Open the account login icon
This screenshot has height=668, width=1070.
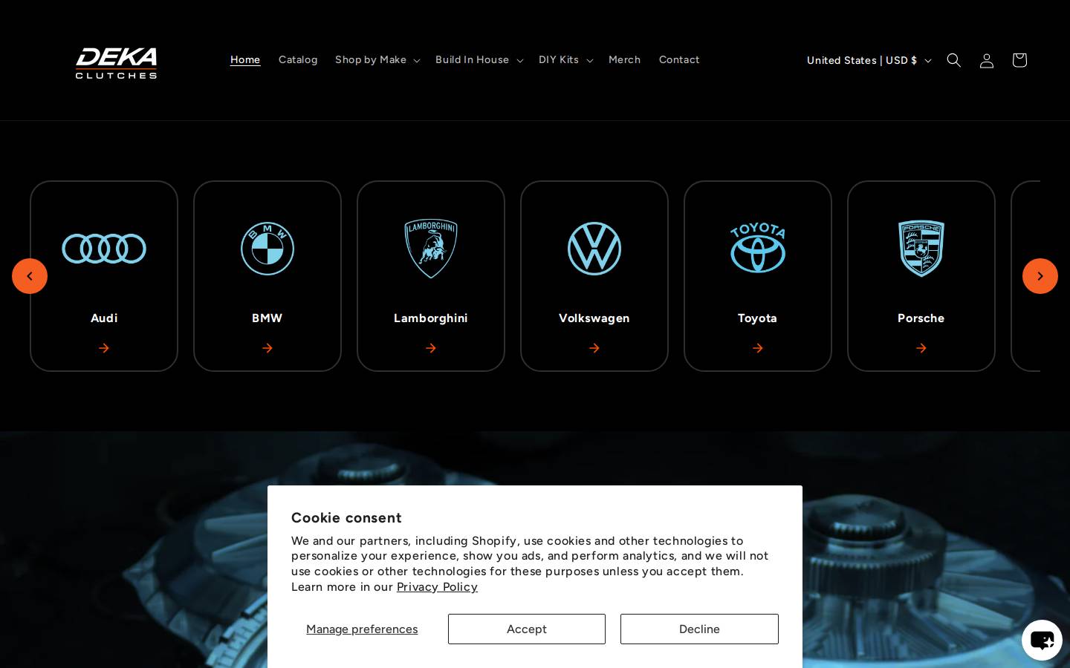click(987, 60)
